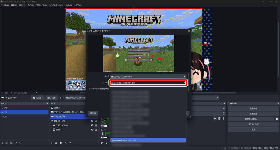Zoom out preview with minus icon
The width and height of the screenshot is (280, 150).
(x=2, y=93)
